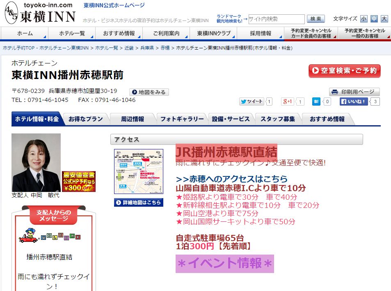
Task: Set font size to 大
Action: coord(384,19)
